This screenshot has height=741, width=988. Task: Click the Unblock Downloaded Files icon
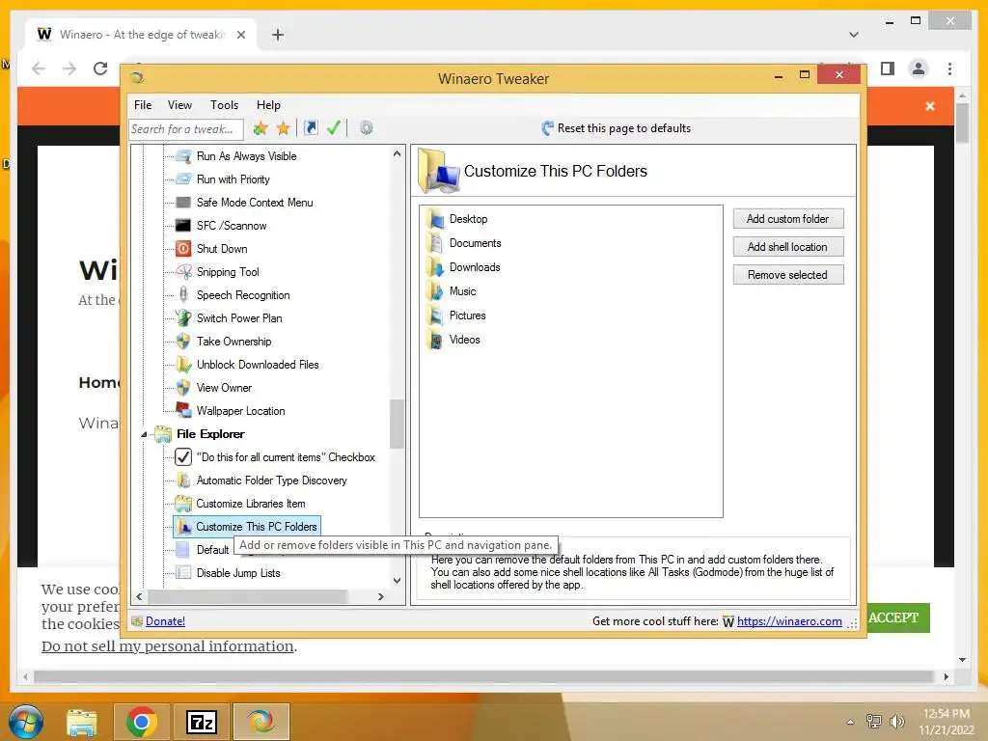[x=183, y=364]
